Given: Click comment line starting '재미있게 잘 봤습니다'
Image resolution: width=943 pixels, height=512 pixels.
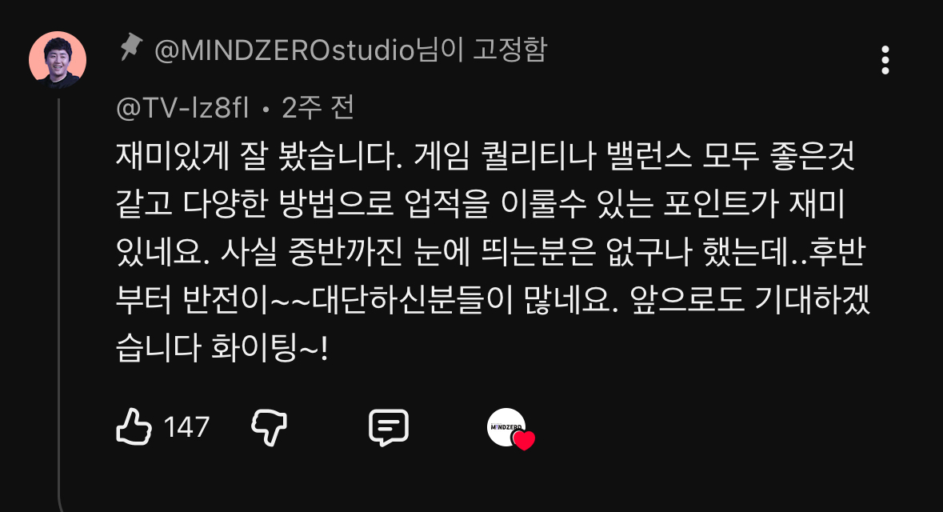Looking at the screenshot, I should (x=485, y=157).
